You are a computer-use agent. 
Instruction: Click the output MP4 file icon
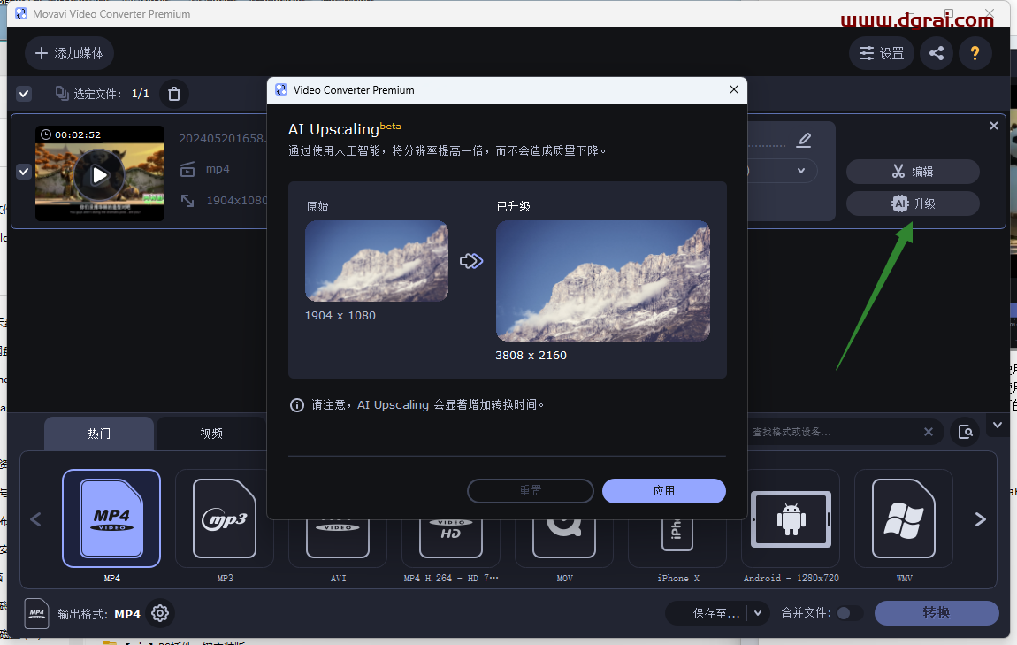(x=37, y=613)
